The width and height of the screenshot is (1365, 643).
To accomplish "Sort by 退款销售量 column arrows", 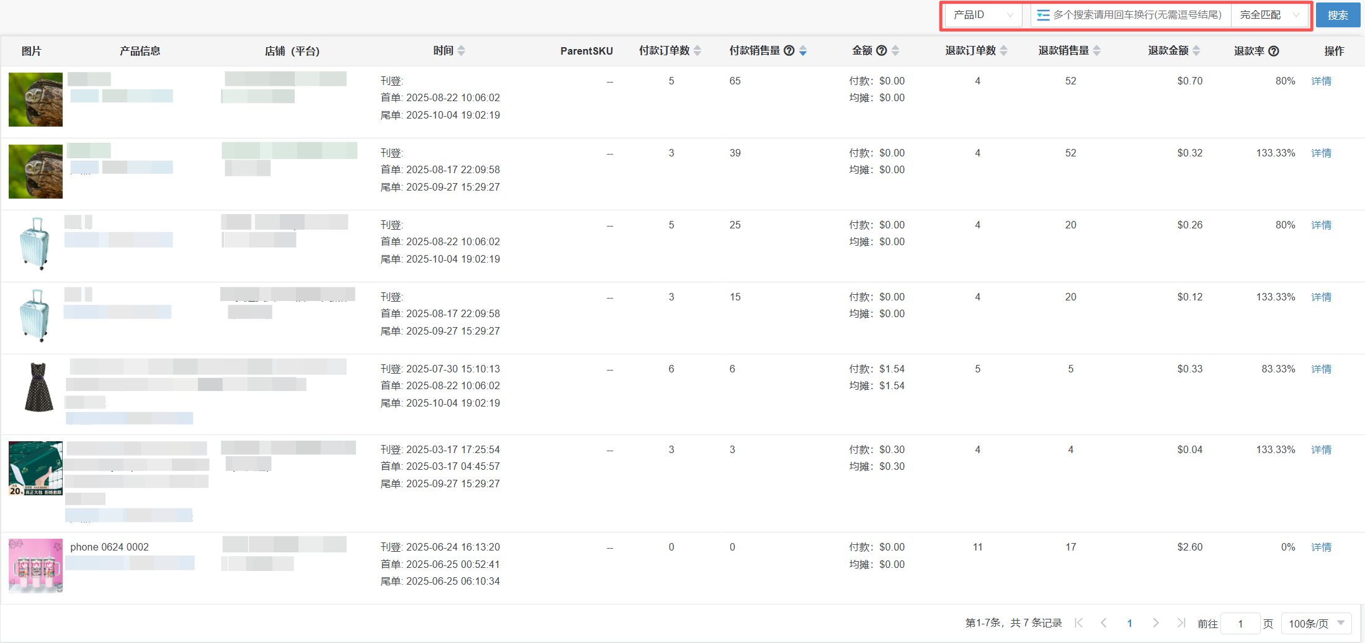I will tap(1097, 51).
